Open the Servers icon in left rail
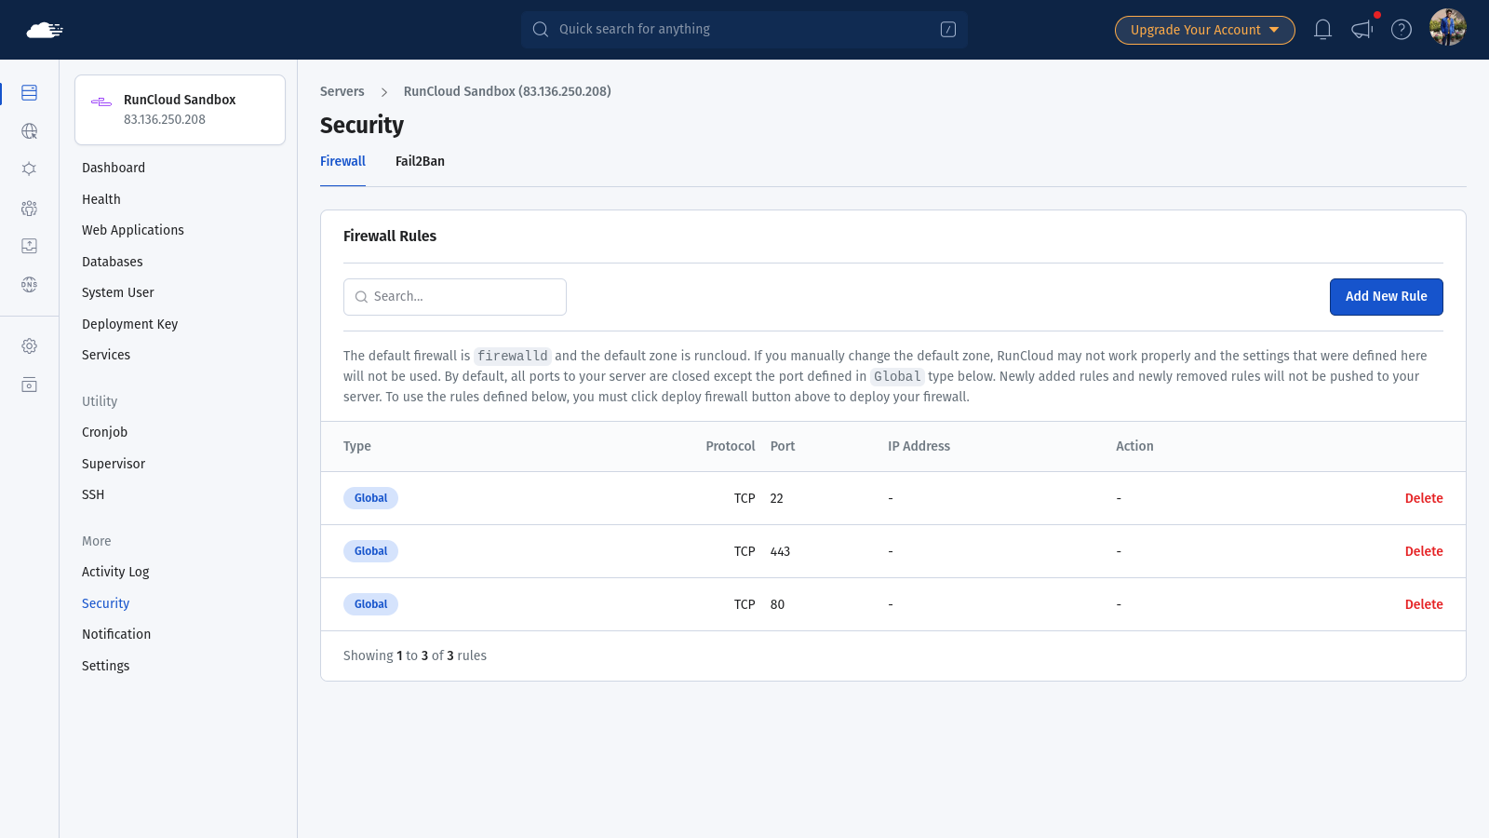 pyautogui.click(x=30, y=93)
